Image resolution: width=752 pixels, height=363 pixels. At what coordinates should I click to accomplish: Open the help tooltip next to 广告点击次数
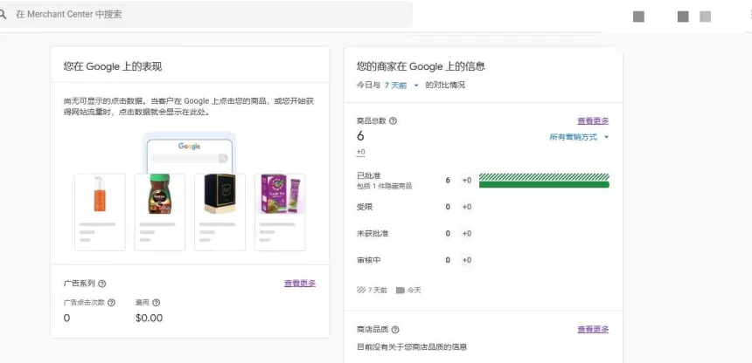[x=111, y=303]
